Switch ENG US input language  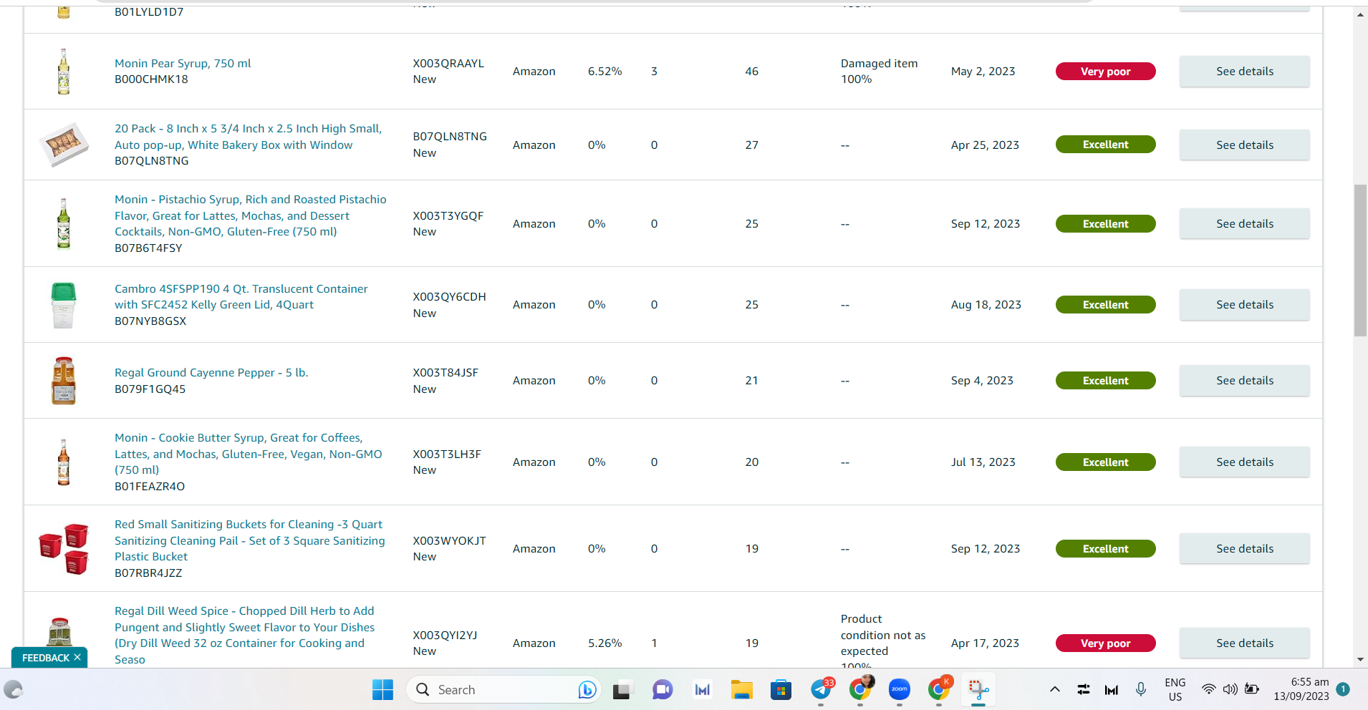click(x=1175, y=689)
